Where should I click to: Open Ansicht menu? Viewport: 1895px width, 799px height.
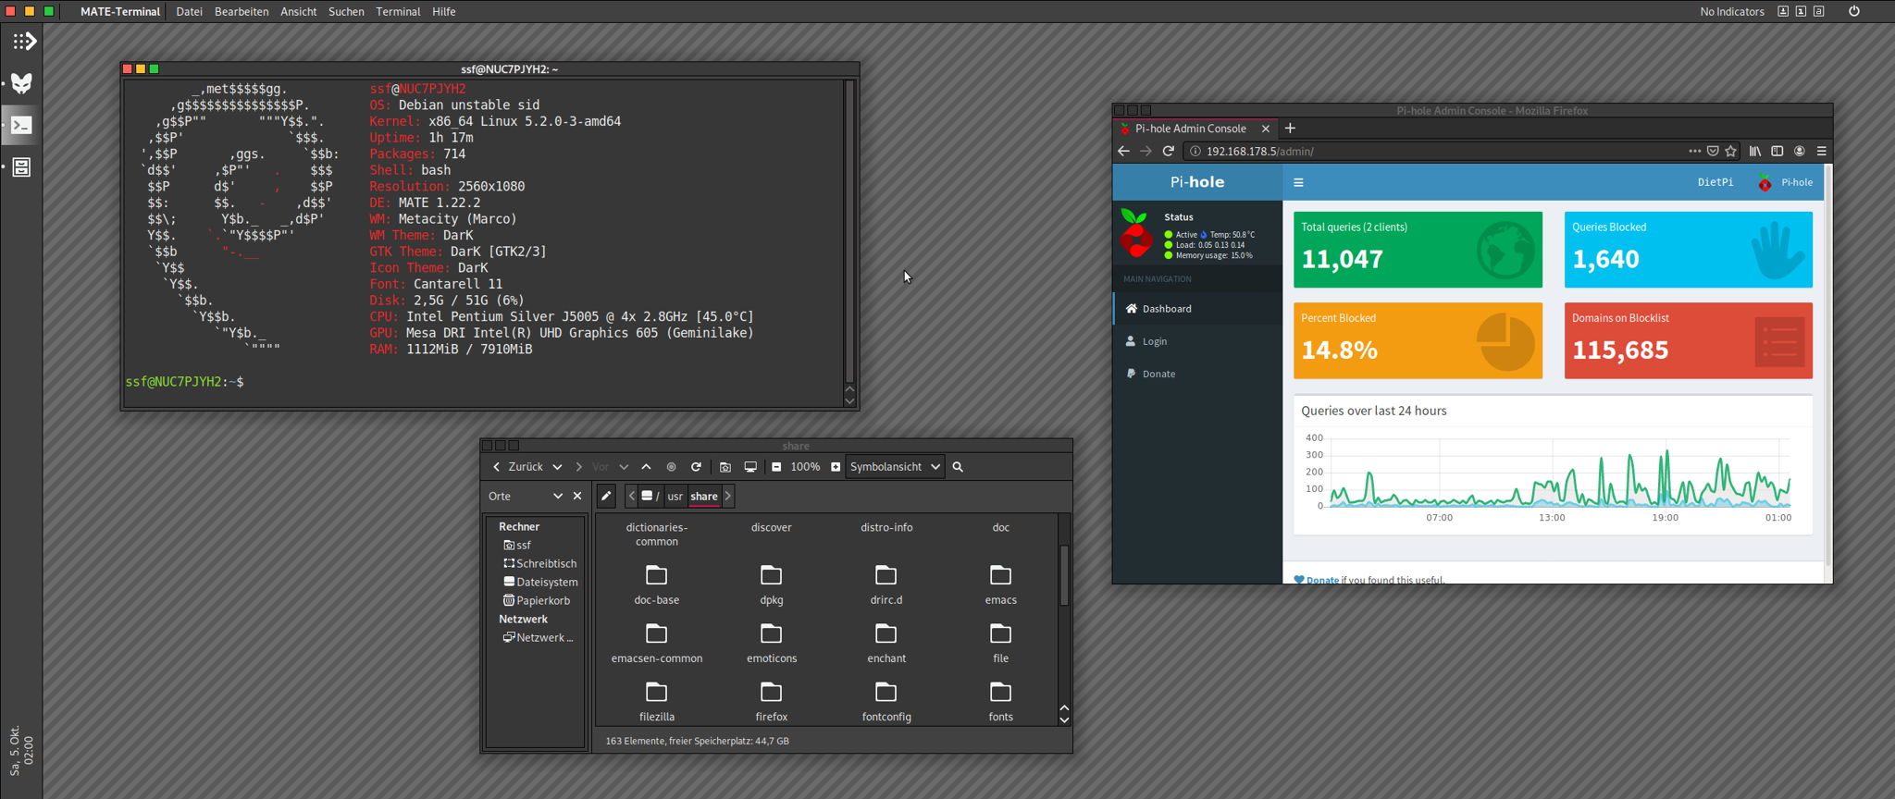(298, 11)
